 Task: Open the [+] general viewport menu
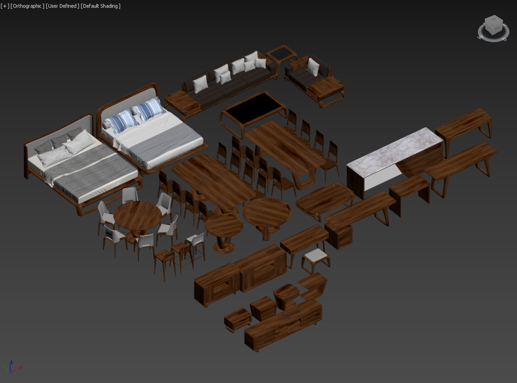click(5, 6)
